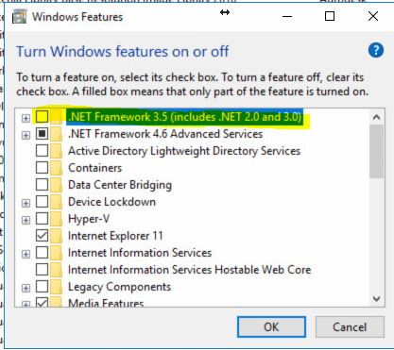
Task: Expand the Hyper-V tree node
Action: 26,220
